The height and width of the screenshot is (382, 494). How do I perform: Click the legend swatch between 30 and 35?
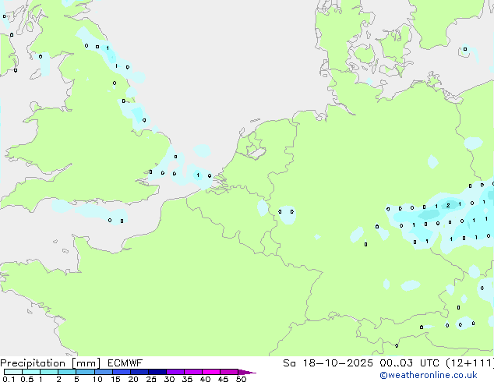pos(175,372)
